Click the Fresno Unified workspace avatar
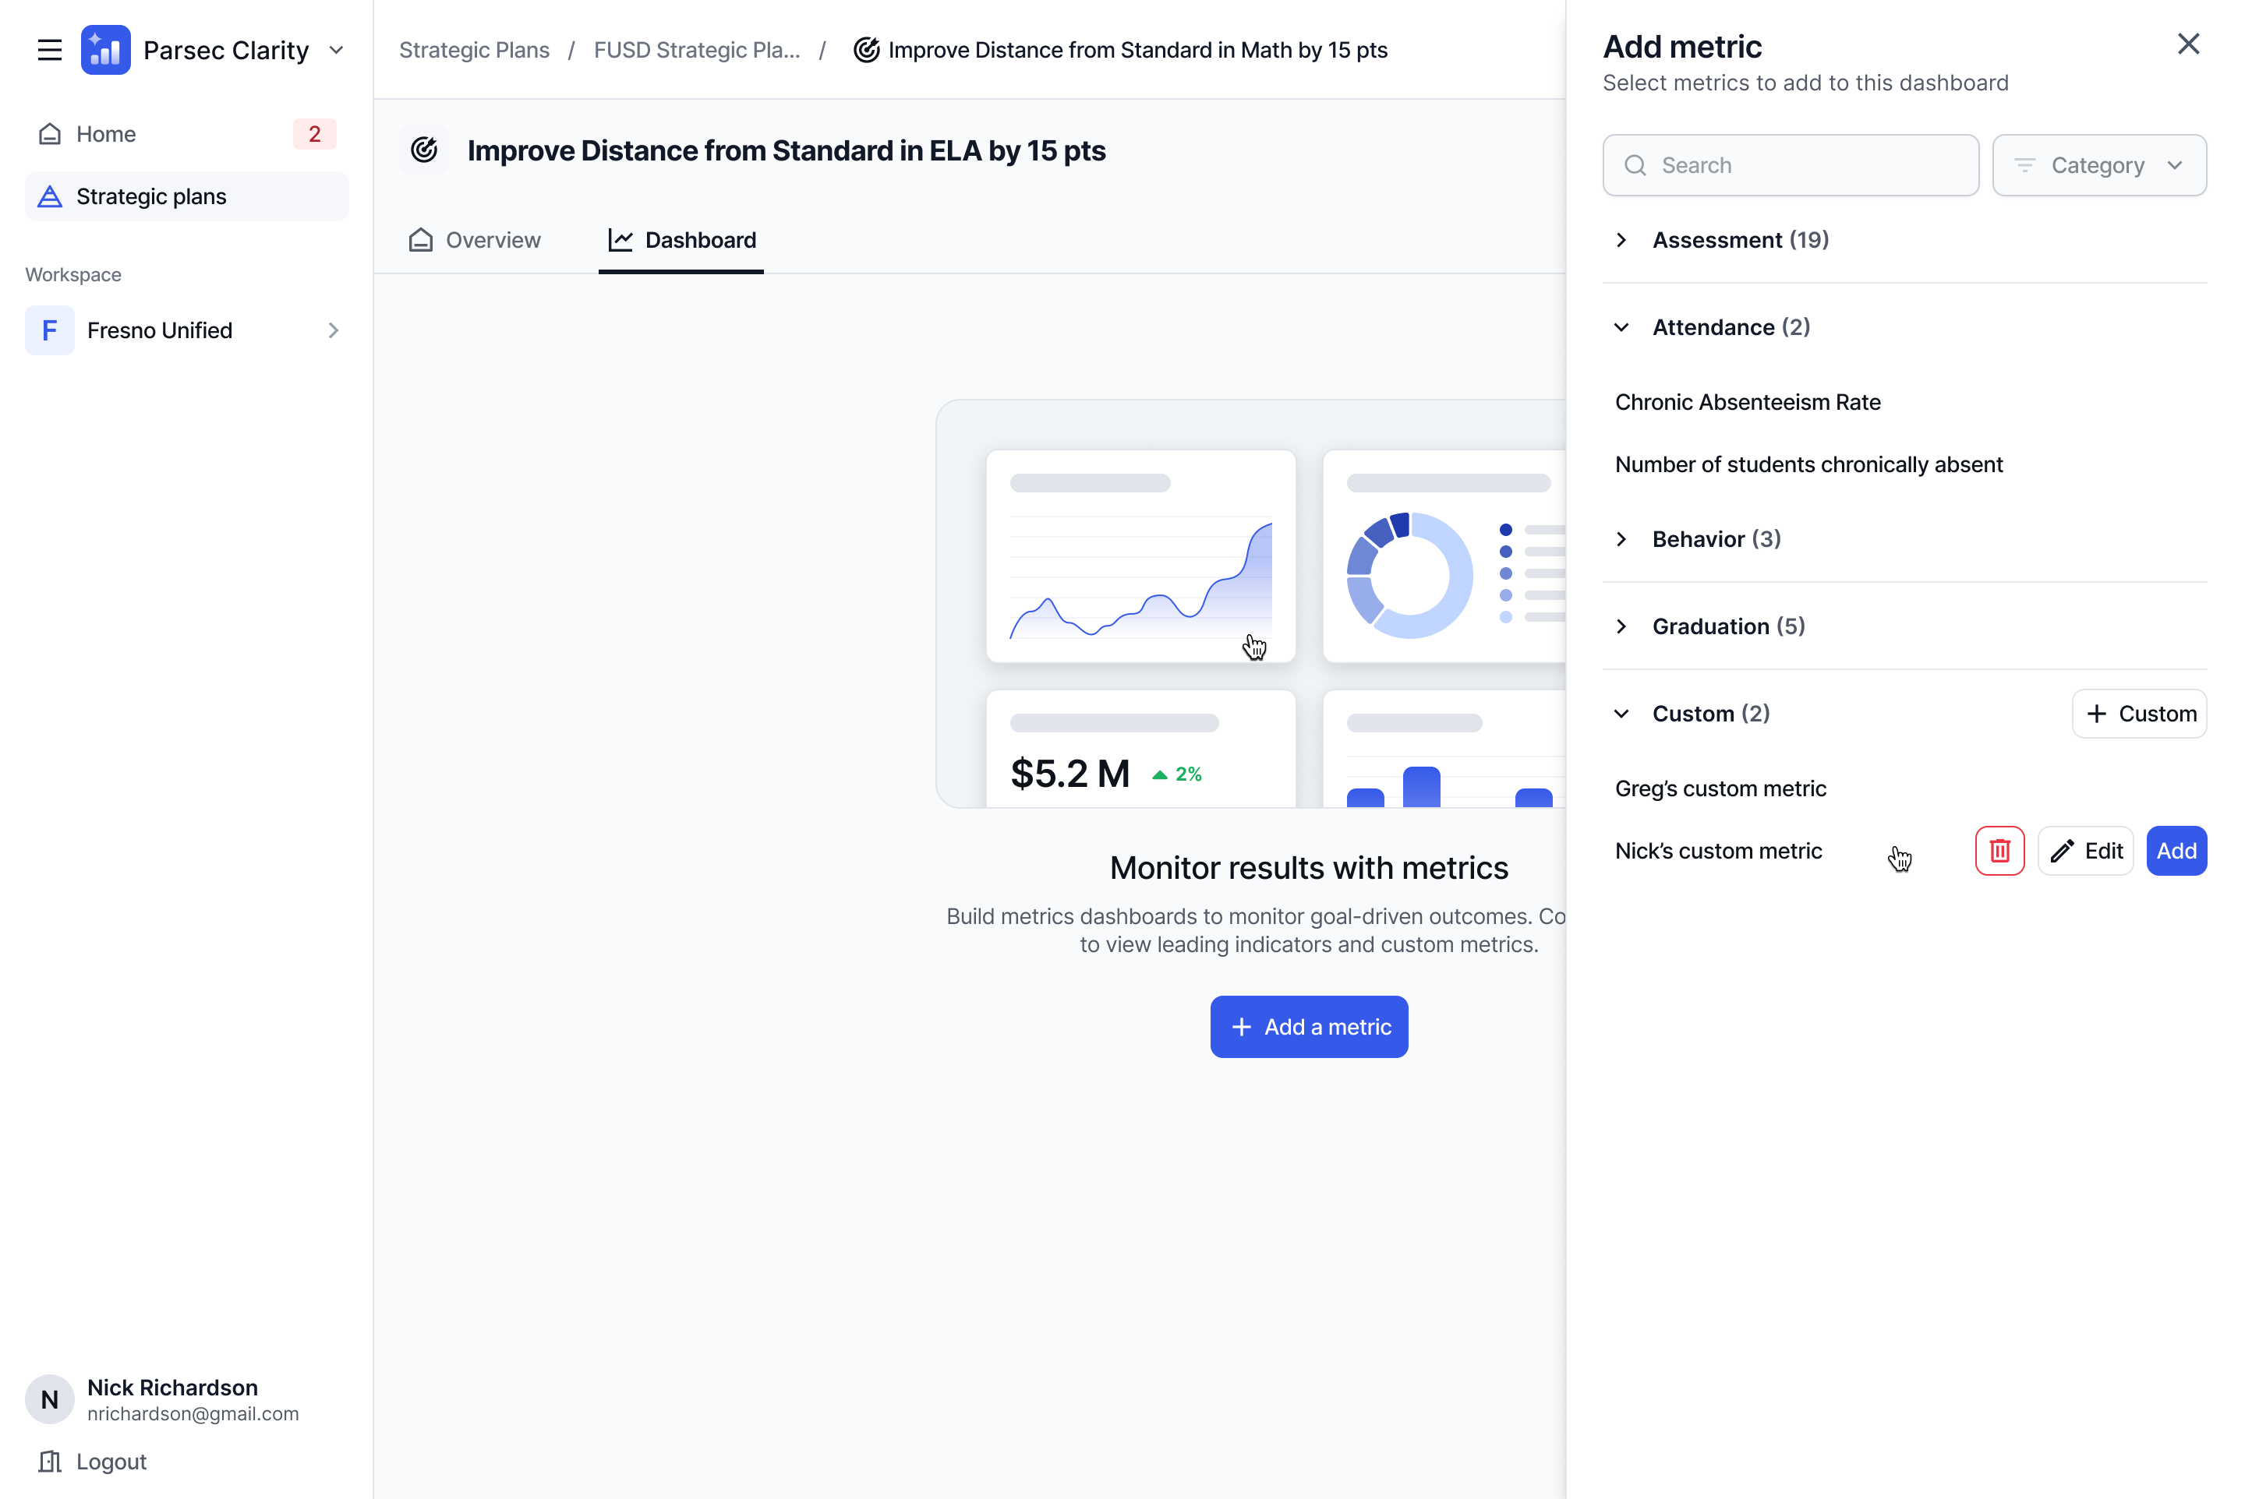The image size is (2245, 1499). [50, 331]
